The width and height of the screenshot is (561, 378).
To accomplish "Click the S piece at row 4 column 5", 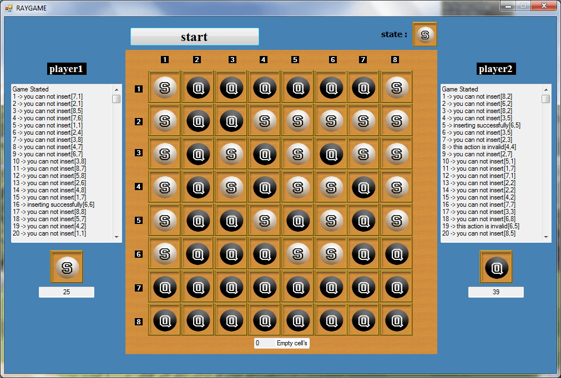I will coord(298,187).
